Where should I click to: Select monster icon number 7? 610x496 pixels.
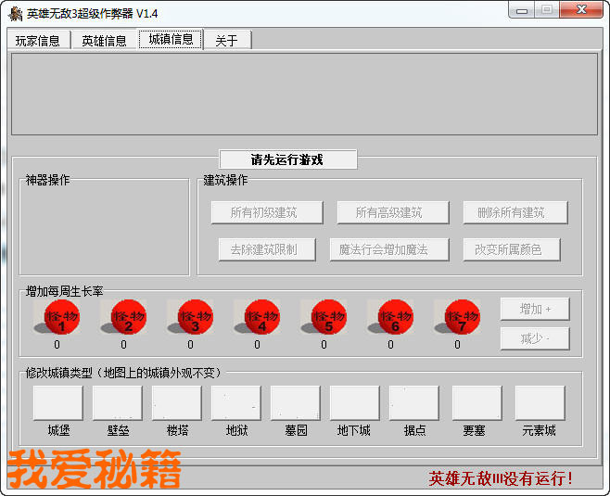tap(459, 316)
